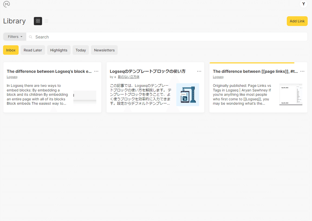The height and width of the screenshot is (221, 312).
Task: Click the この記事では description text
Action: pyautogui.click(x=141, y=94)
